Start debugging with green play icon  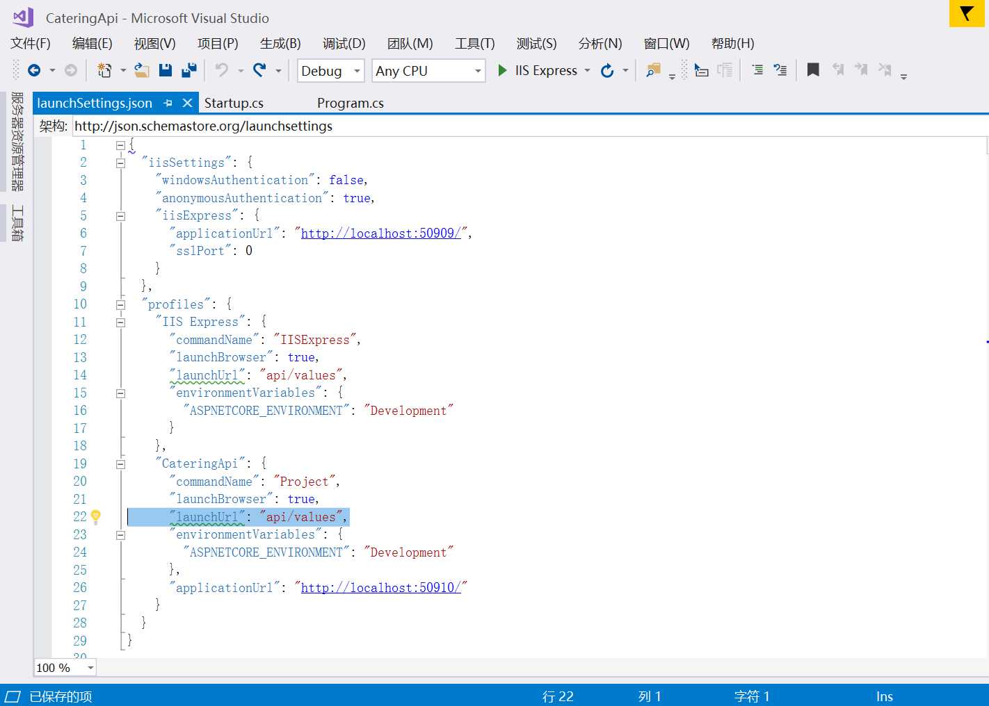(502, 70)
